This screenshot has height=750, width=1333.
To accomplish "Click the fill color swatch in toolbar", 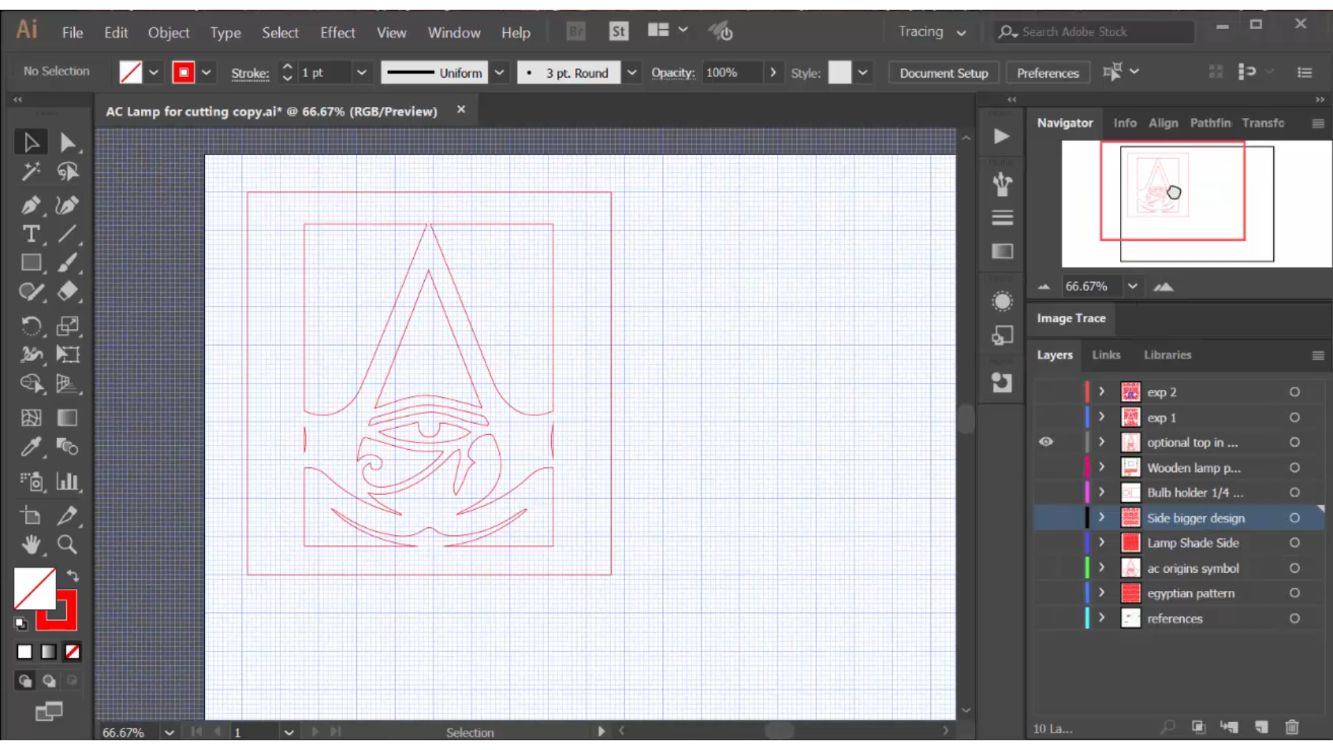I will point(35,588).
